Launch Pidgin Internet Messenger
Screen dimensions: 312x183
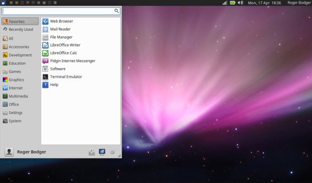pos(81,61)
